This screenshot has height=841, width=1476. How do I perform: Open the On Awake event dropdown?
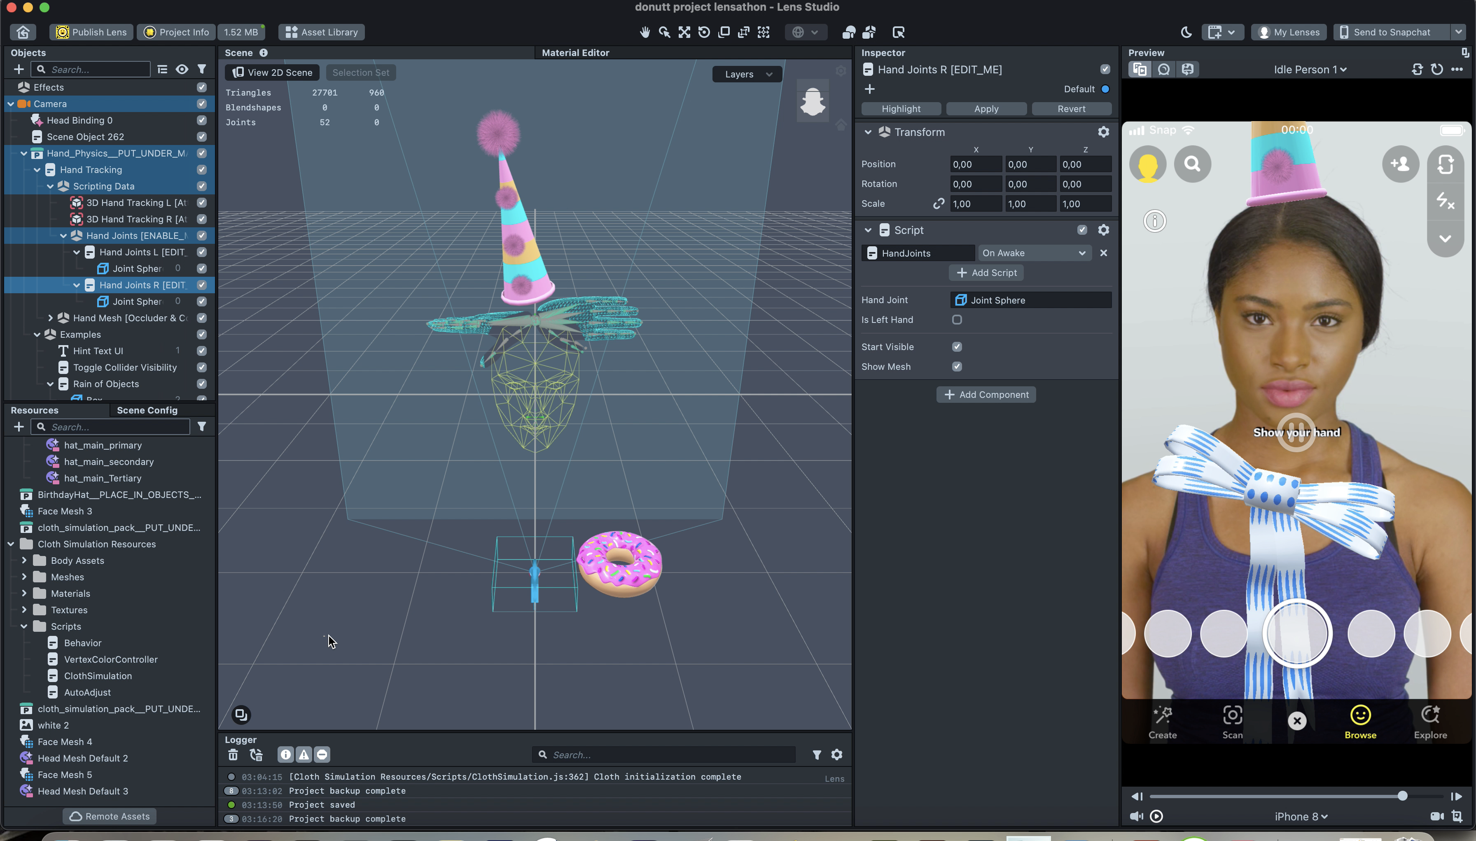(1033, 253)
